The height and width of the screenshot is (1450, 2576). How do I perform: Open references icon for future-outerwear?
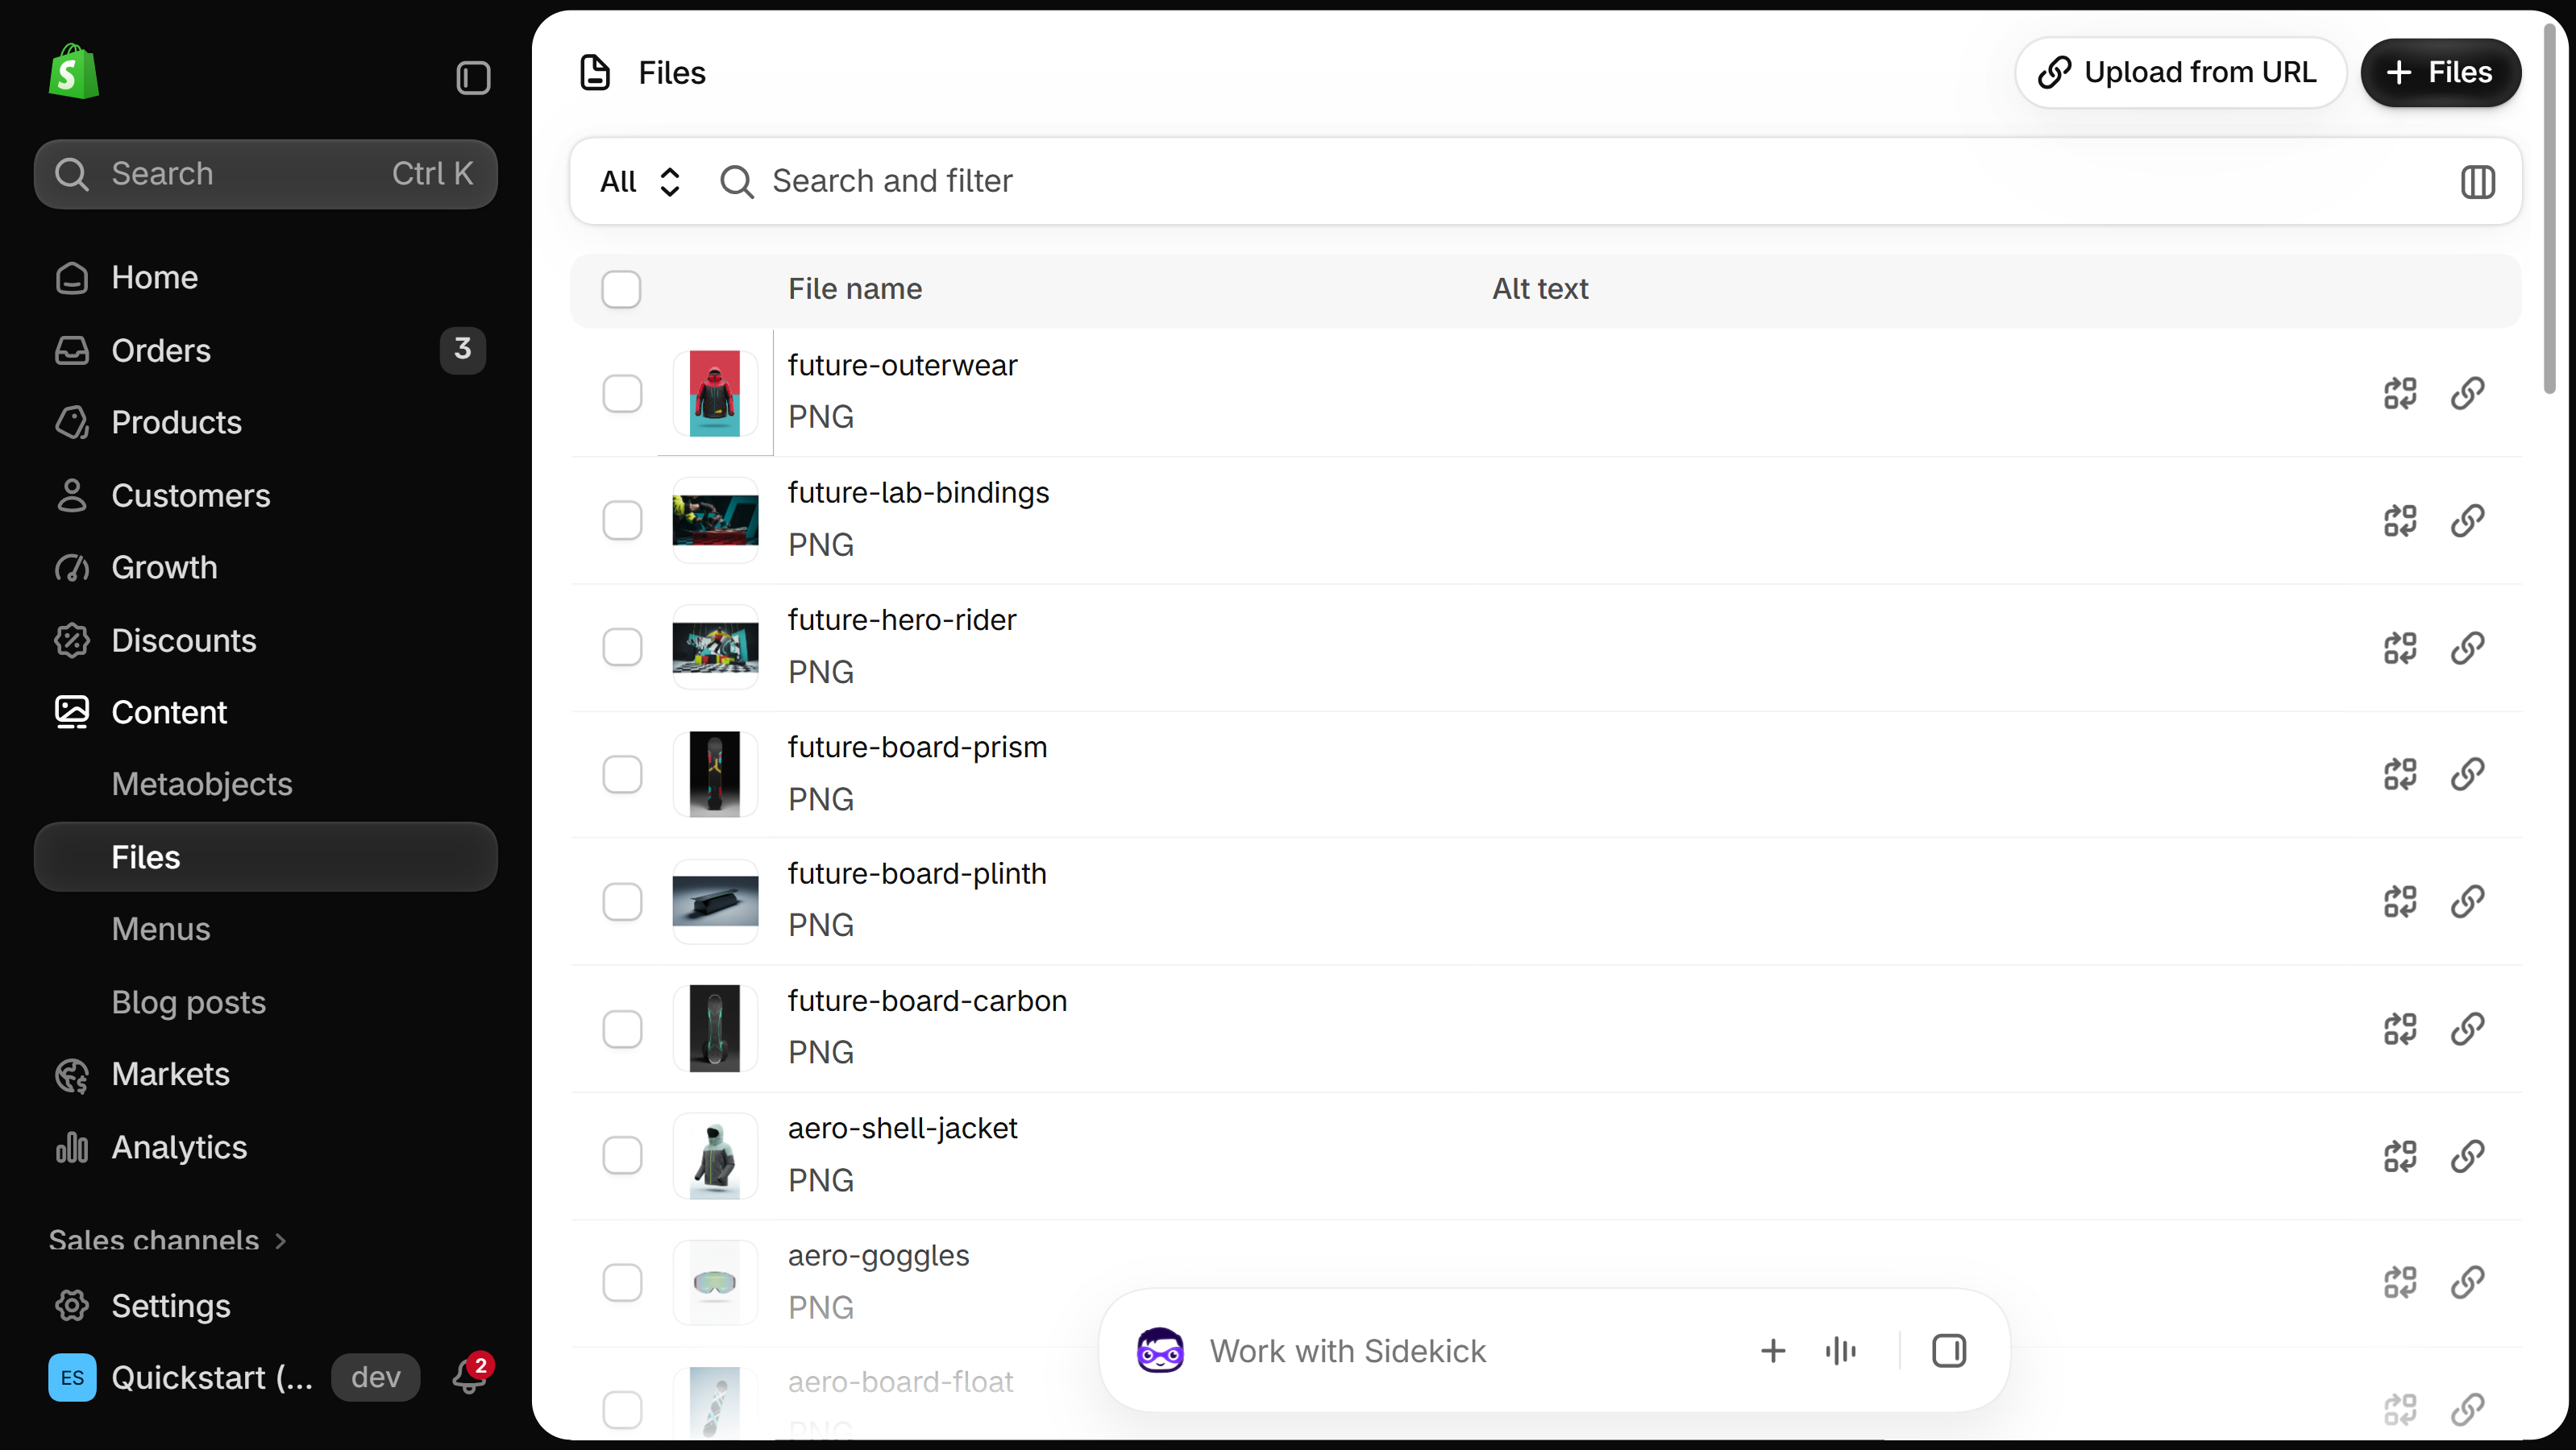coord(2400,394)
